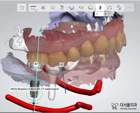Image resolution: width=140 pixels, height=113 pixels.
Task: Select the CBCT image preparation step icon
Action: point(53,7)
